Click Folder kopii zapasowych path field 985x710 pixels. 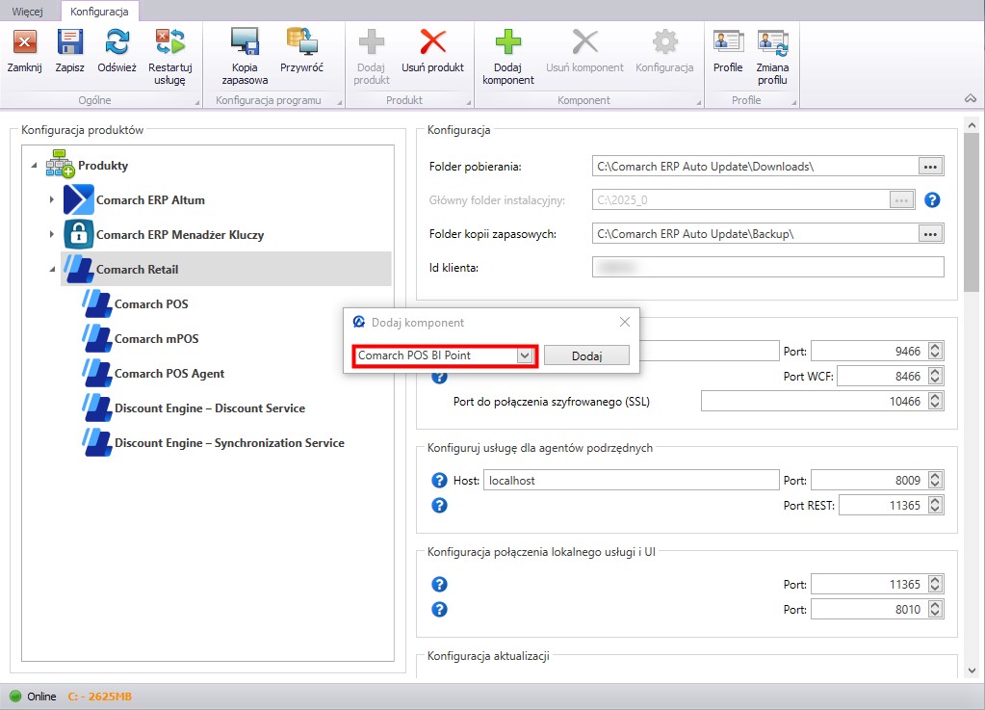click(755, 234)
